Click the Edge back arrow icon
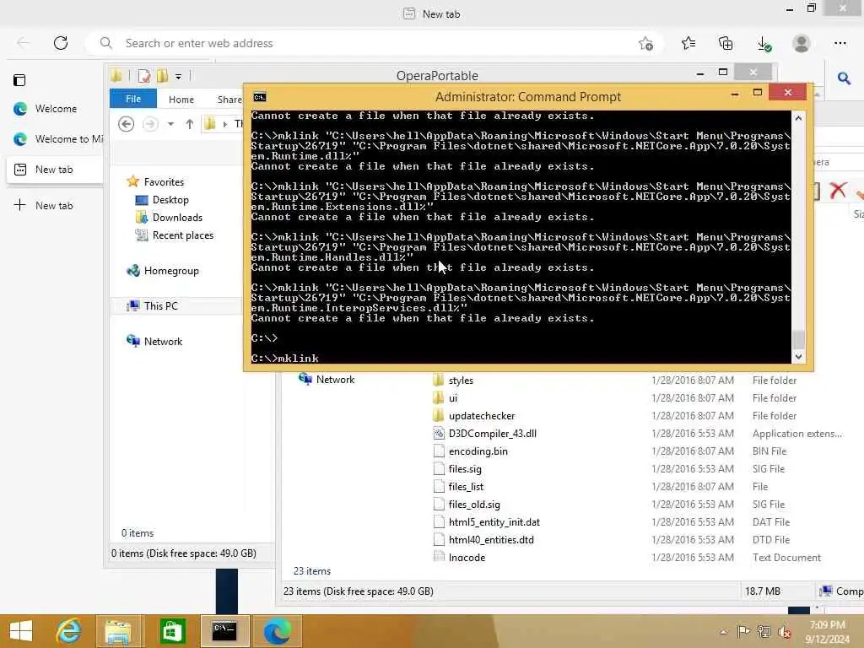Viewport: 864px width, 648px height. click(x=23, y=43)
